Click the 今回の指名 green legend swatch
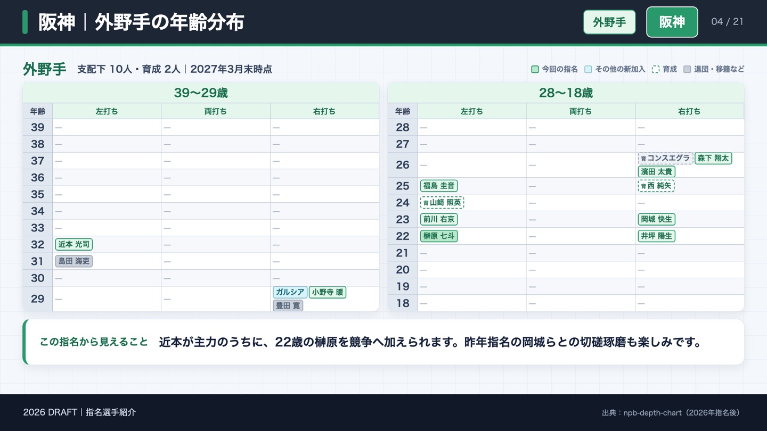 535,69
